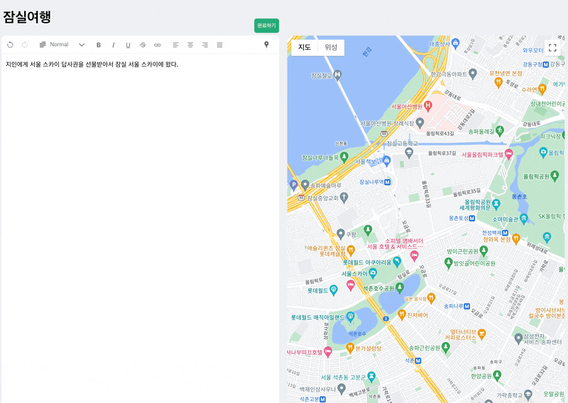
Task: Toggle italic formatting
Action: (x=114, y=45)
